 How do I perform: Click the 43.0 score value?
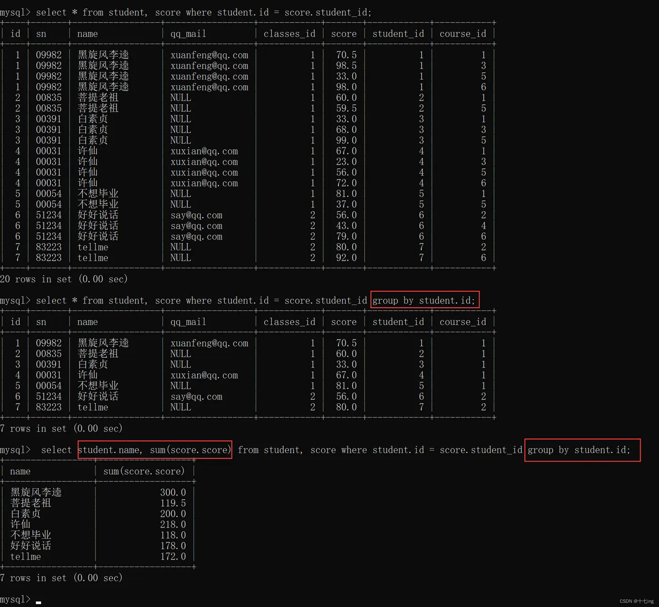(x=346, y=226)
